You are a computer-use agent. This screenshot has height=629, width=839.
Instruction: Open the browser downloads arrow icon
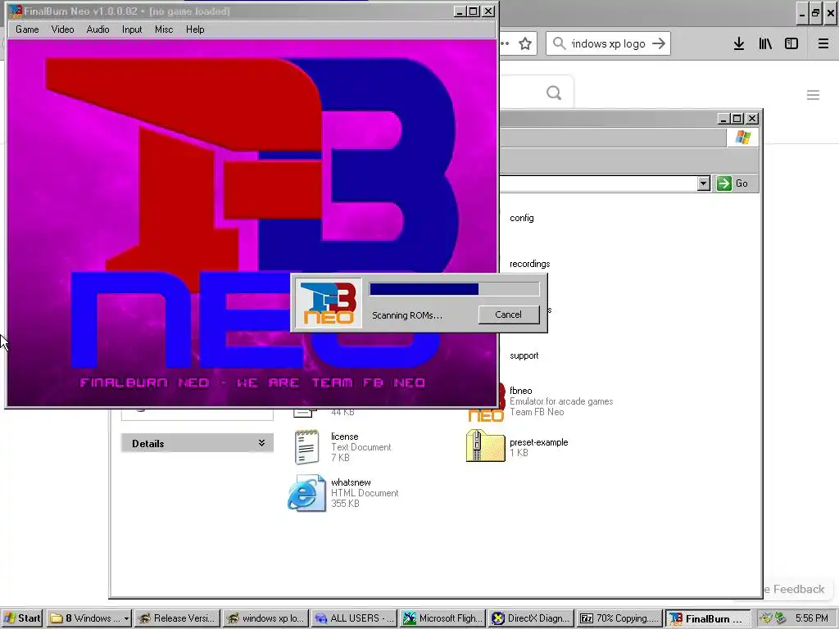[x=739, y=44]
